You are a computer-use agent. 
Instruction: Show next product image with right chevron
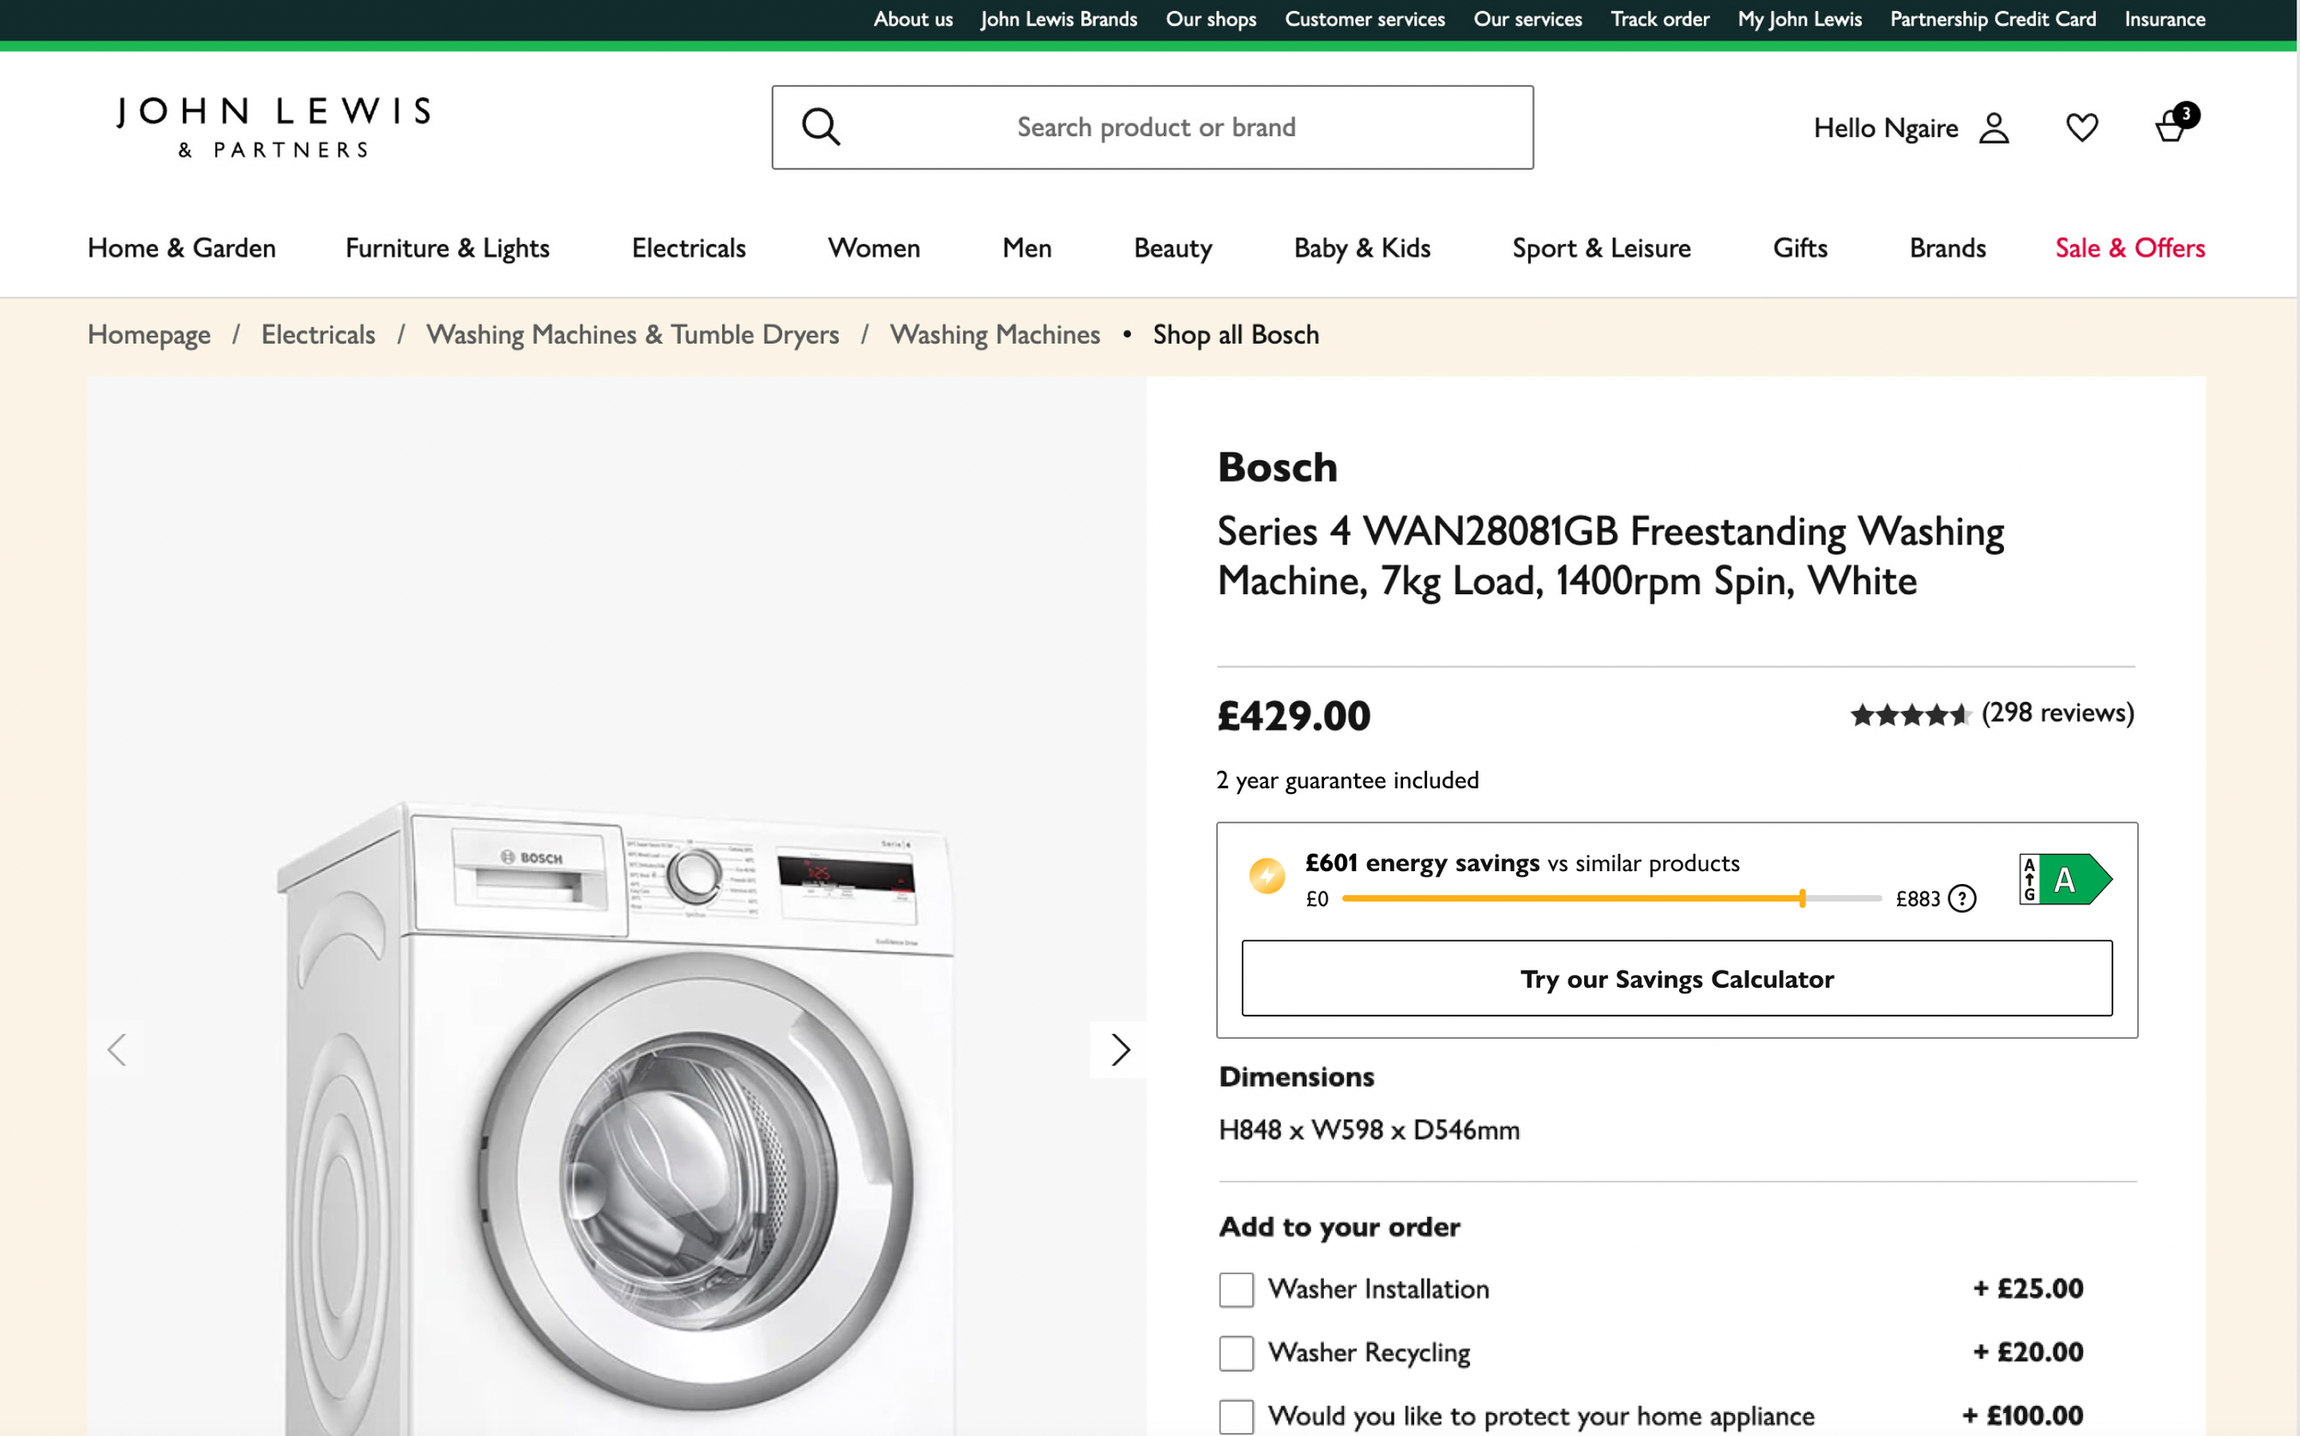click(1120, 1050)
